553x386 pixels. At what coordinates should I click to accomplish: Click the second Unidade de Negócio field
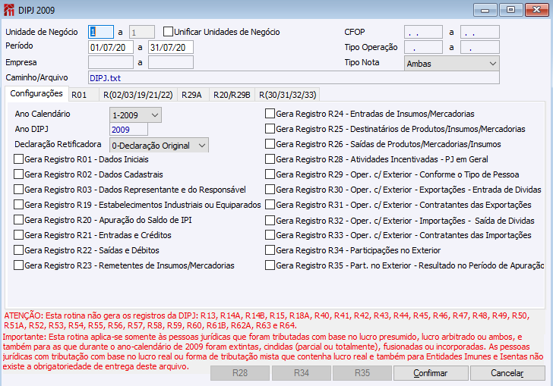coord(142,33)
